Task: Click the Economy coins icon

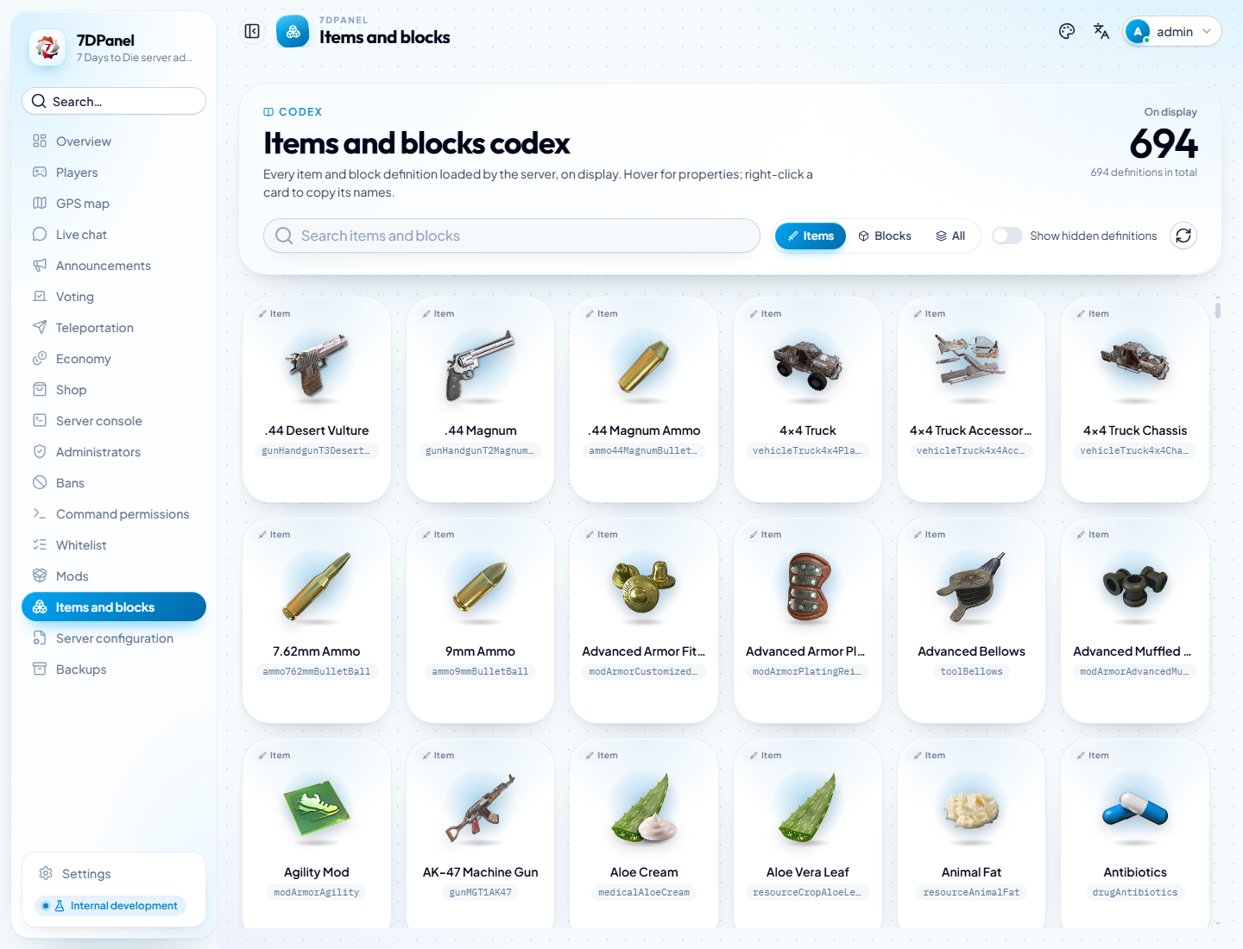Action: [40, 358]
